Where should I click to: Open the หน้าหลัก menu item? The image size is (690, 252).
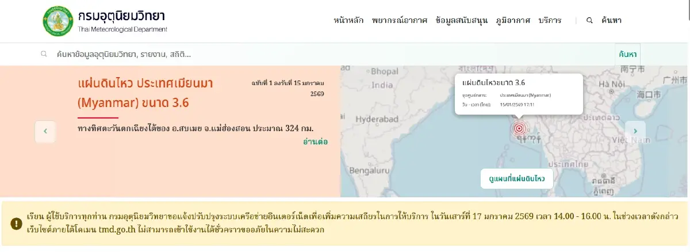(x=348, y=20)
